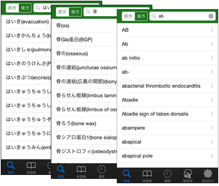Expand the 'Abadie' entry chevron
Screen dimensions: 219x186
click(x=212, y=100)
